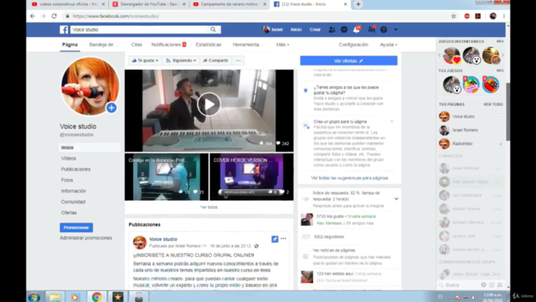Viewport: 536px width, 302px height.
Task: Open more options ellipsis beside Compartir
Action: pyautogui.click(x=238, y=60)
